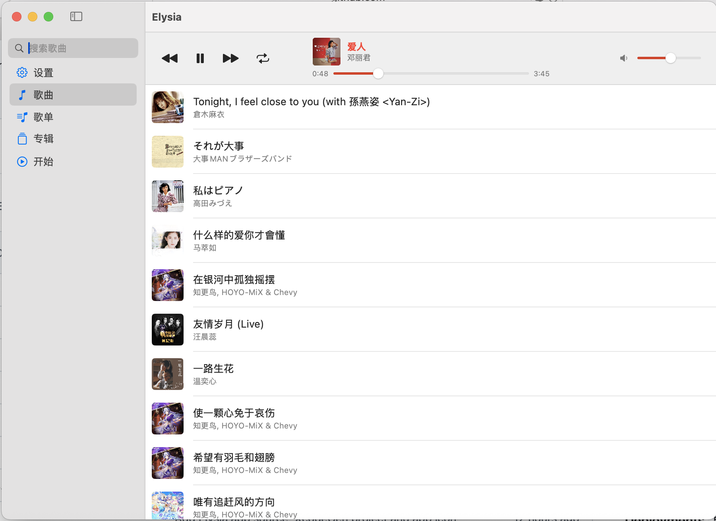Click the artist 大事MANブラザーズバンド
The image size is (716, 521).
click(x=242, y=159)
